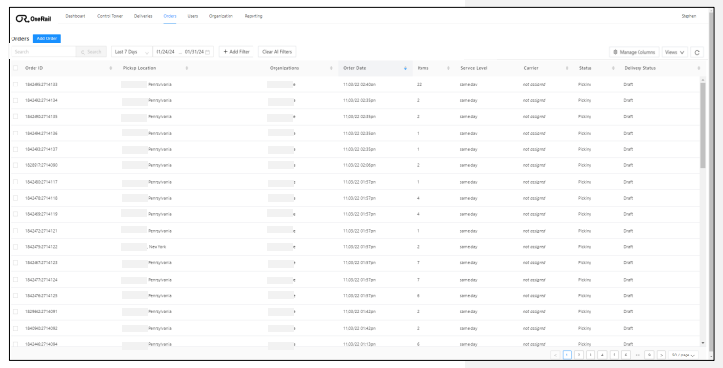The image size is (723, 368).
Task: Open the 50 / page size dropdown
Action: [683, 356]
